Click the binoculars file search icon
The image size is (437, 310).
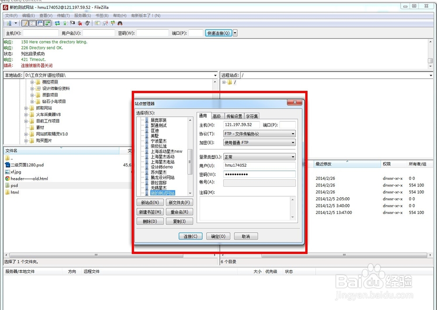pyautogui.click(x=120, y=23)
